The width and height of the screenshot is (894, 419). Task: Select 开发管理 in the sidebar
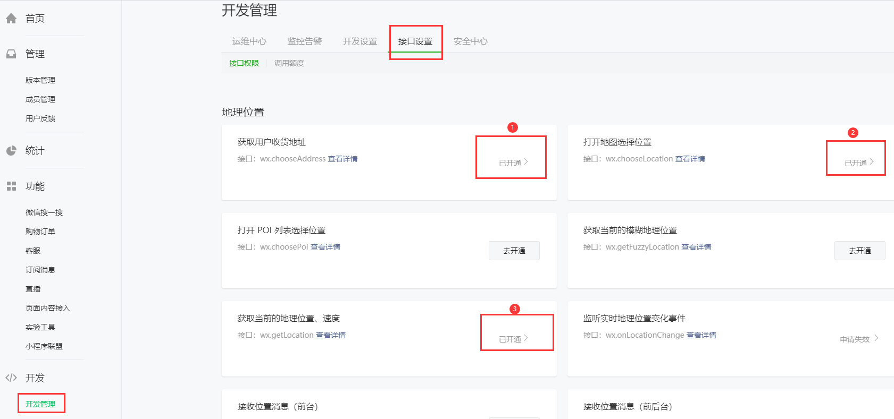tap(40, 404)
